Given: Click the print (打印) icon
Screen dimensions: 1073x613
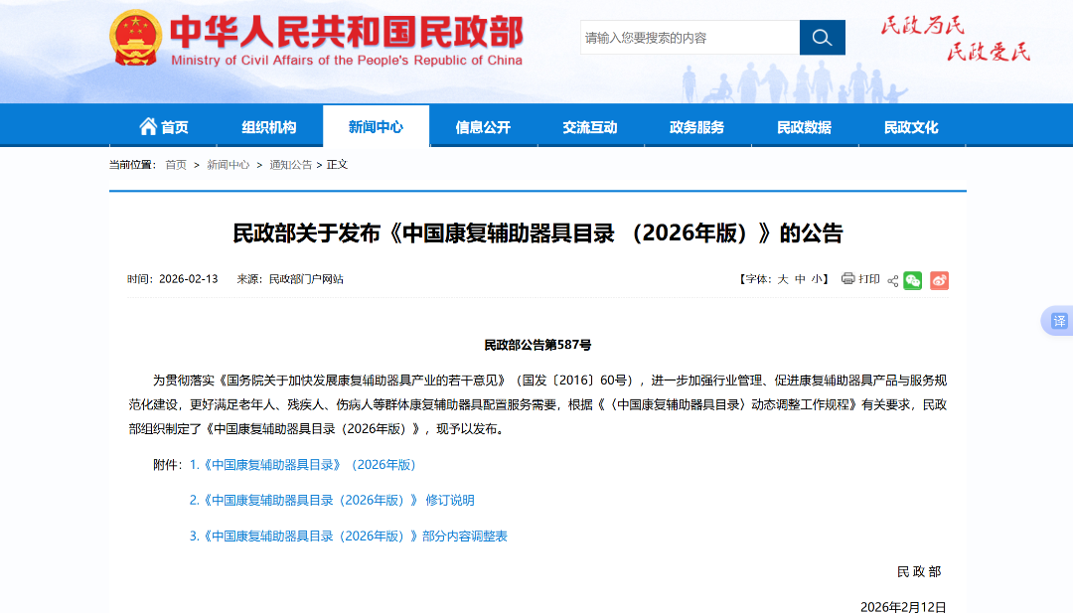Looking at the screenshot, I should [847, 280].
